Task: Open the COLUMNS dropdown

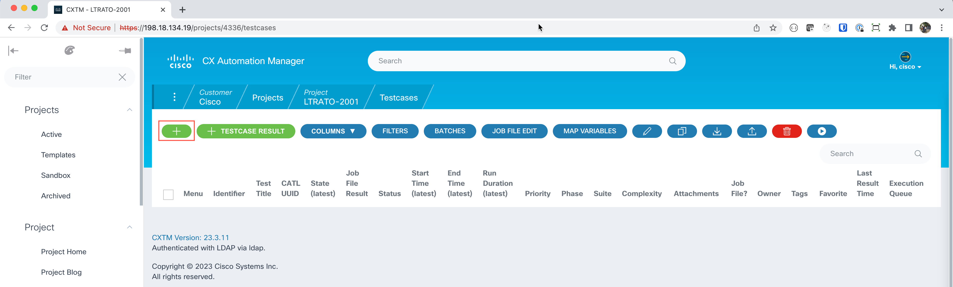Action: [x=333, y=131]
